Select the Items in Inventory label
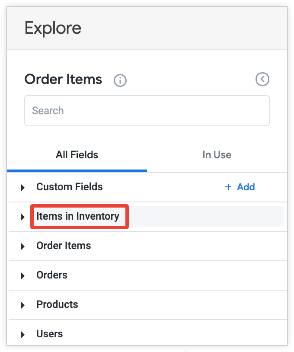 [78, 216]
